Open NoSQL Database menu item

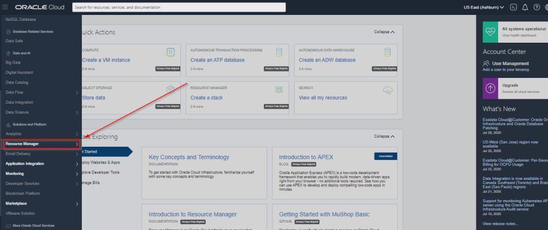(x=21, y=20)
